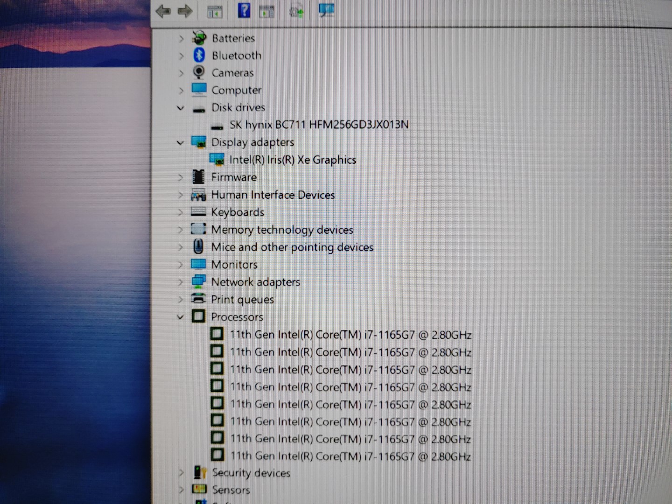Select the last i7-1165G7 processor entry

point(350,456)
